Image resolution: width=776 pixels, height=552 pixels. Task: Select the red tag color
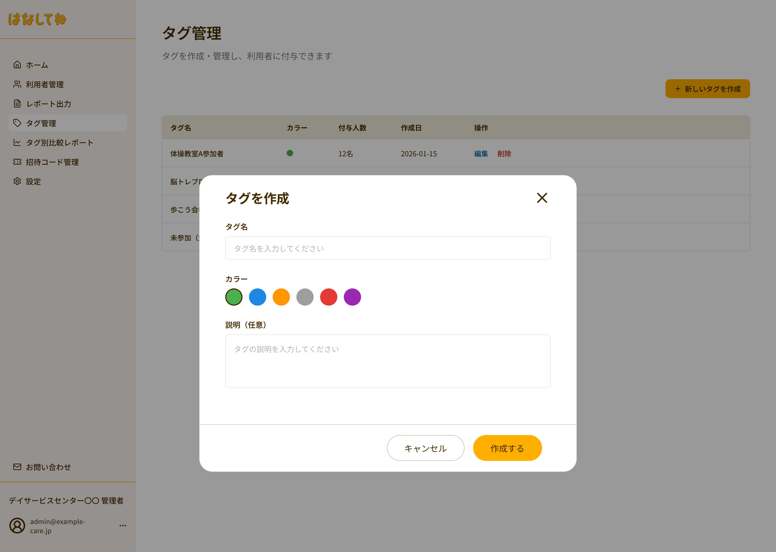328,297
